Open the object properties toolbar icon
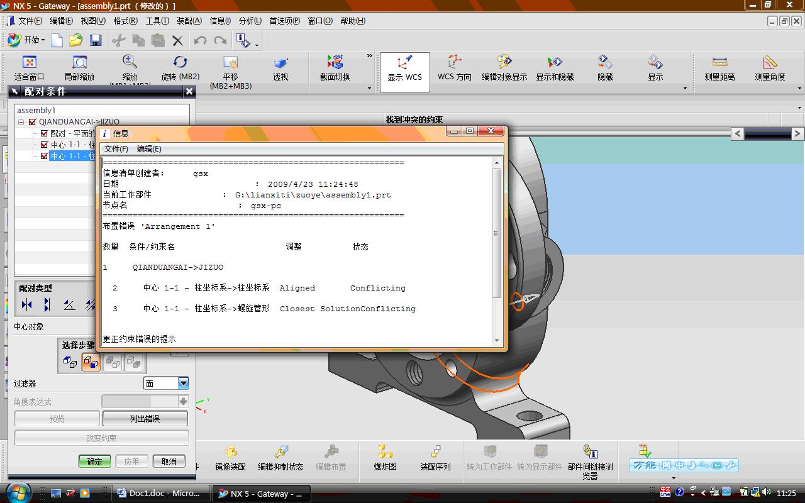 pyautogui.click(x=243, y=40)
